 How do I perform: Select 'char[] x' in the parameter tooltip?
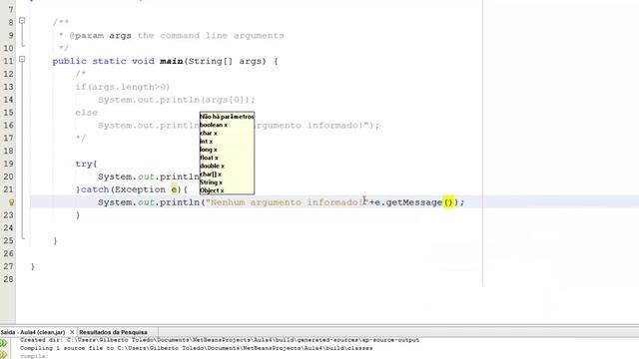(211, 174)
